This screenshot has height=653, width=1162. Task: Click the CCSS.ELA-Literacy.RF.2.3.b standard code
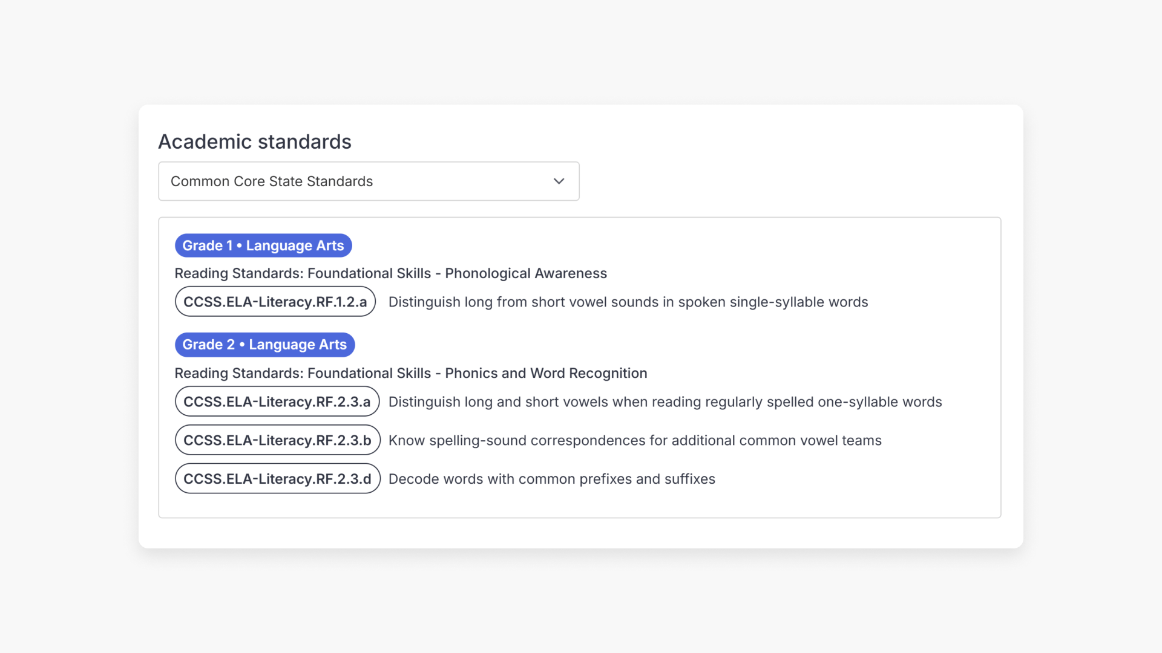[278, 440]
